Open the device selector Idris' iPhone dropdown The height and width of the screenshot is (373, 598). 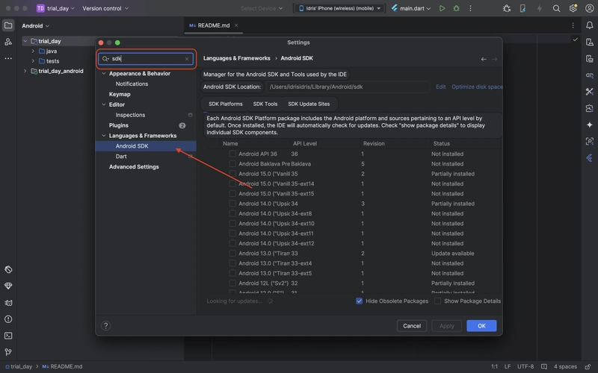339,8
